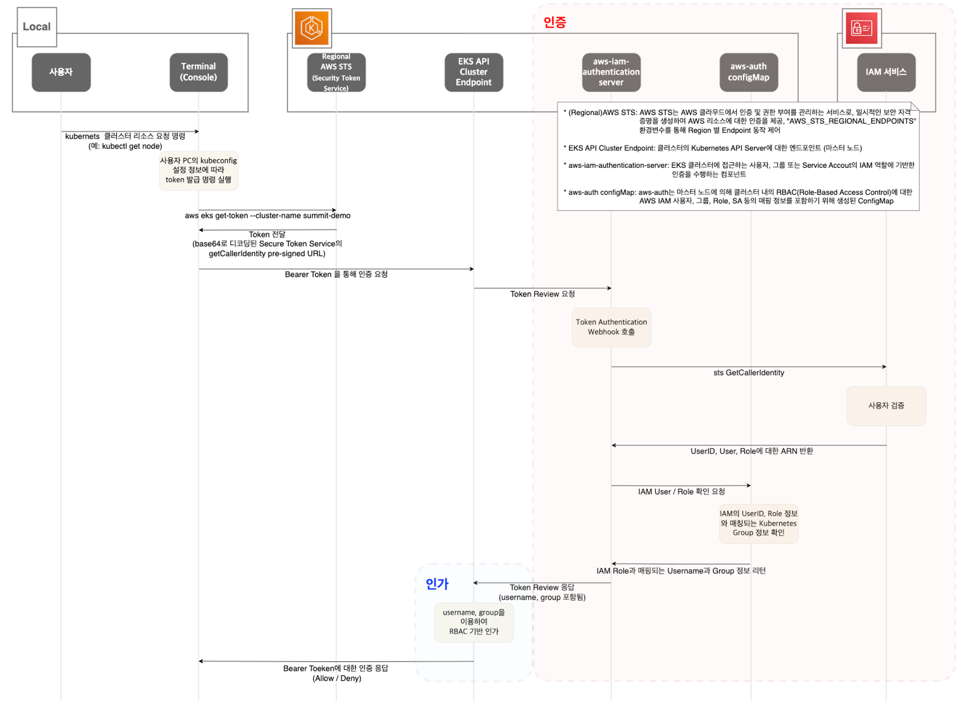Select the RBAC 기반 인가 note box
This screenshot has width=976, height=711.
point(473,622)
